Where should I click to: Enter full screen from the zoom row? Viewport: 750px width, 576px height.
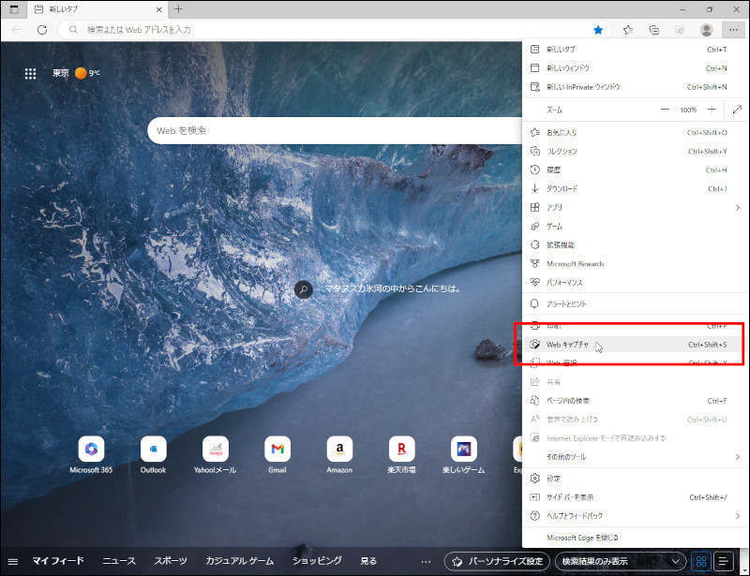coord(737,110)
